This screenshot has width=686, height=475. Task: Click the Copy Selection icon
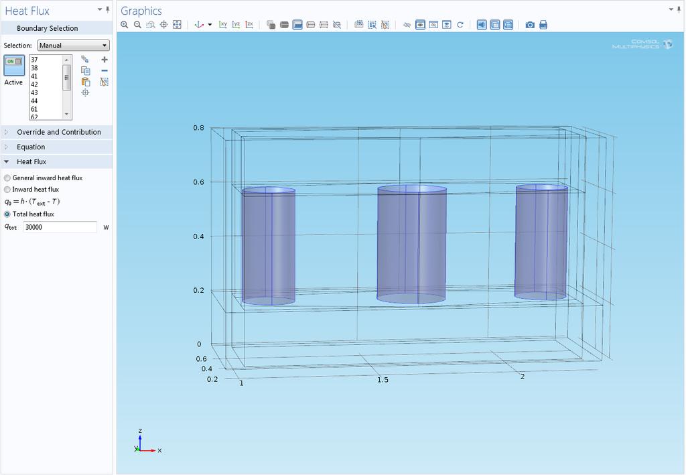click(x=85, y=71)
